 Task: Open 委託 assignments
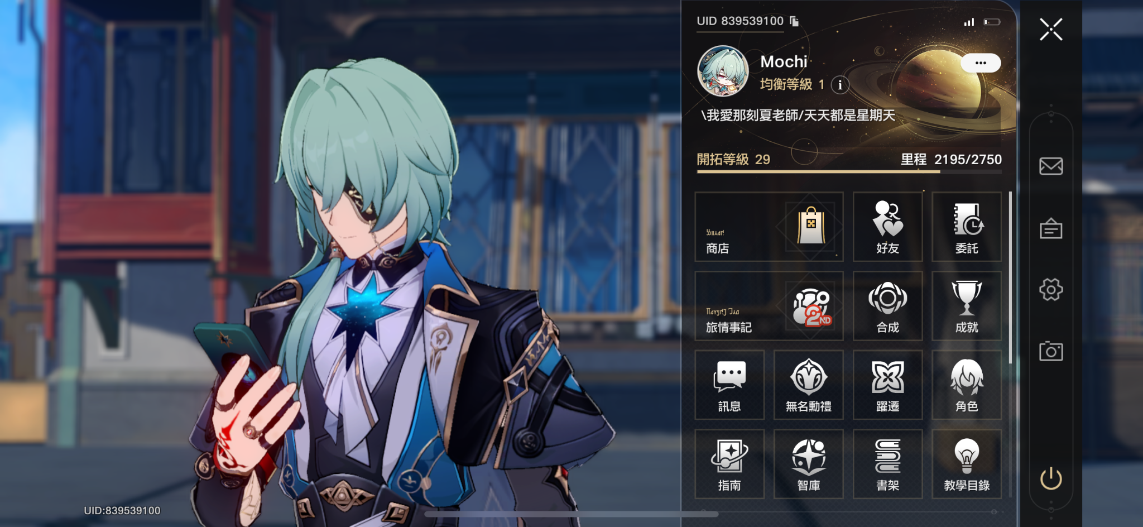(967, 227)
